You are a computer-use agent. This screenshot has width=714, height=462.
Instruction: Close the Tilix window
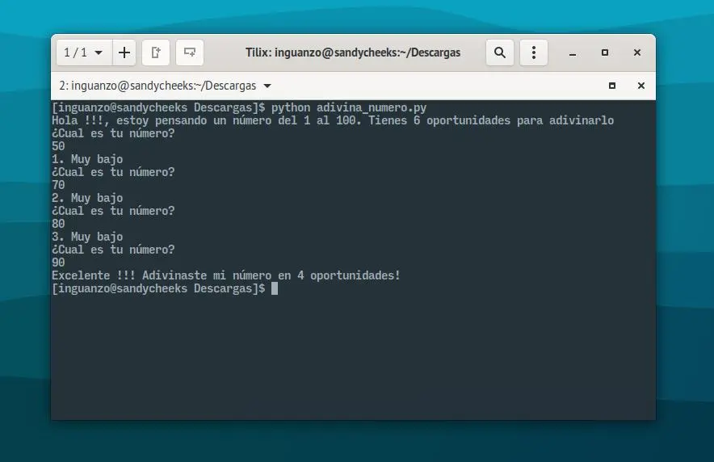[637, 52]
